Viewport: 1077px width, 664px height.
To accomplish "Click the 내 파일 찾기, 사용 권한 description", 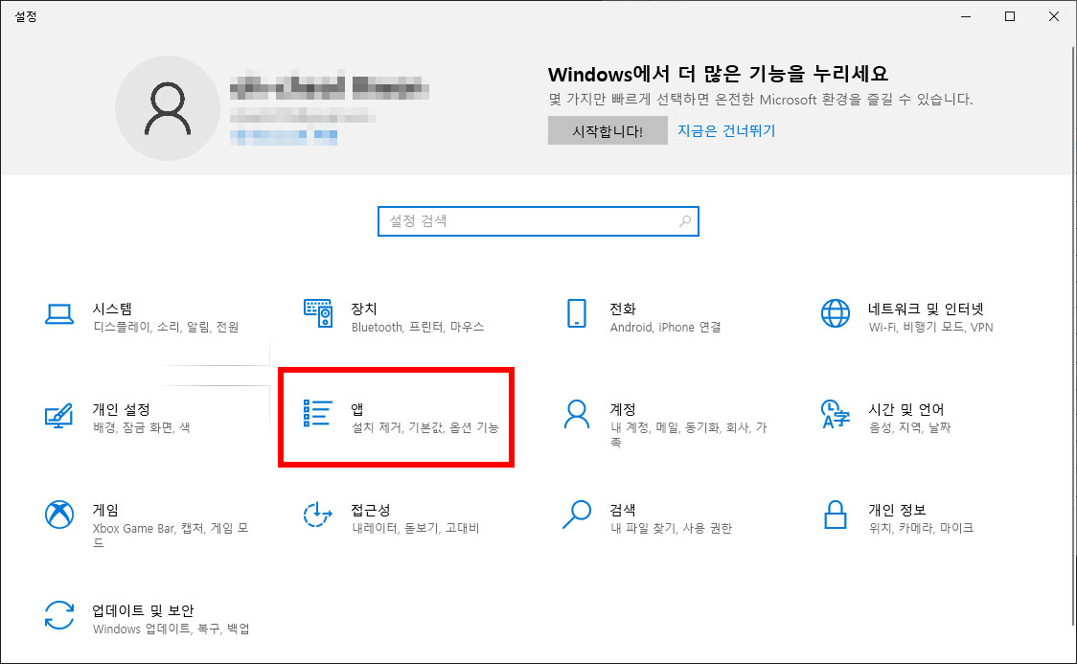I will tap(671, 528).
